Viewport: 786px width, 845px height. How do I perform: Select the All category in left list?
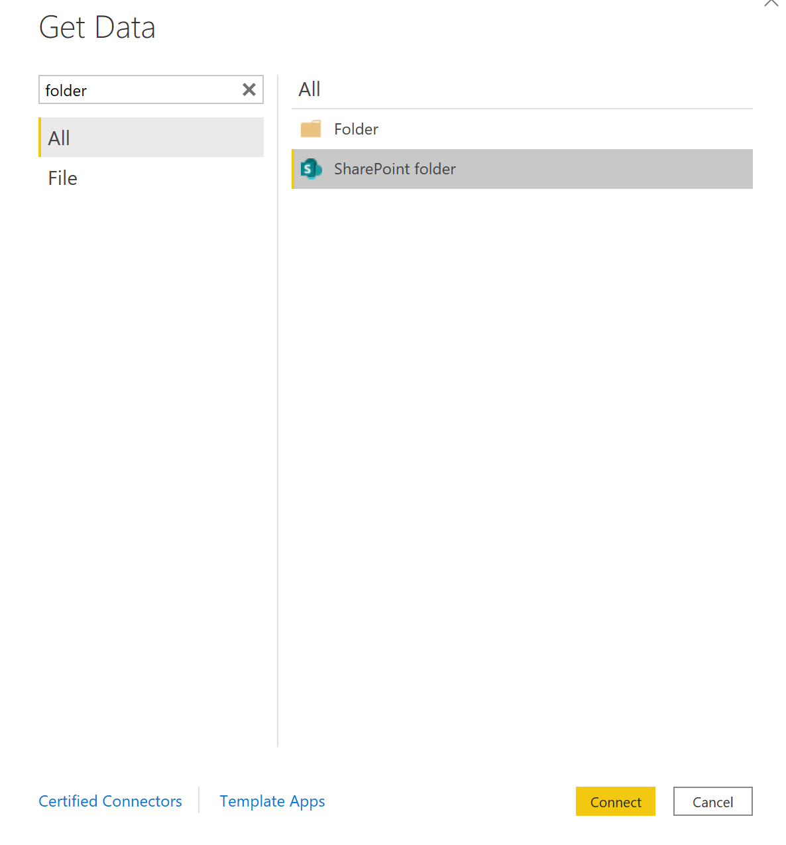[59, 138]
